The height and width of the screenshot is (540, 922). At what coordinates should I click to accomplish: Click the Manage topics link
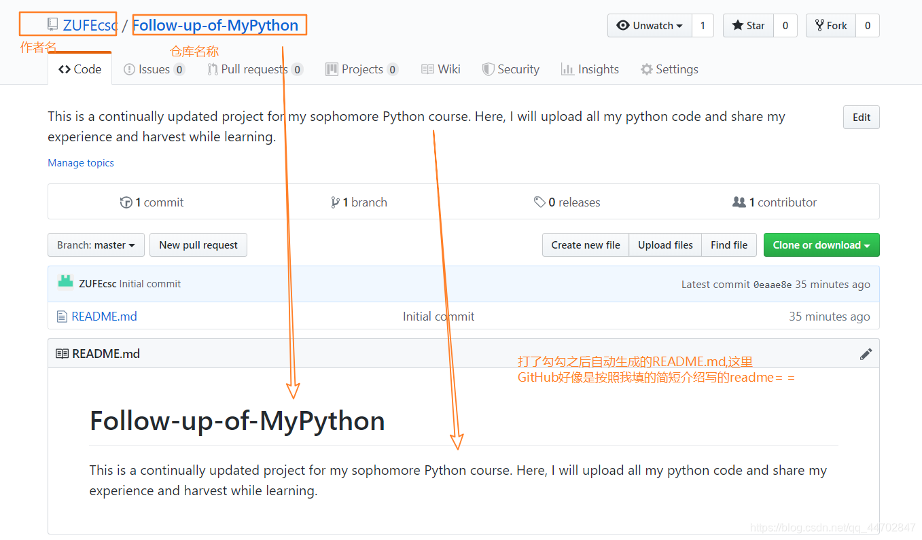pyautogui.click(x=81, y=163)
